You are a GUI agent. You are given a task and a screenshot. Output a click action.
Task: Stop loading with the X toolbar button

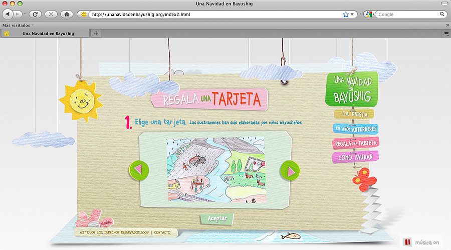point(51,14)
